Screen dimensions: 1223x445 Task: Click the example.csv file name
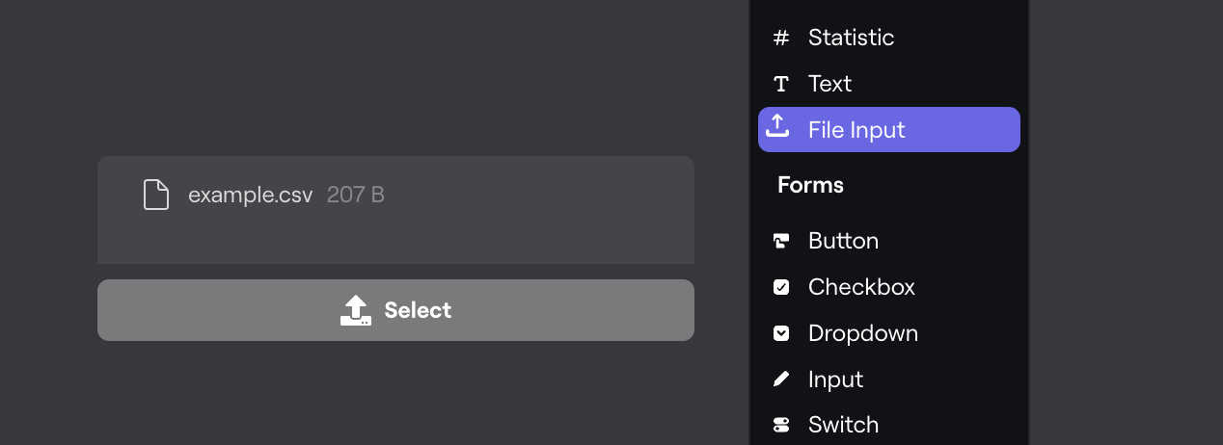click(250, 195)
